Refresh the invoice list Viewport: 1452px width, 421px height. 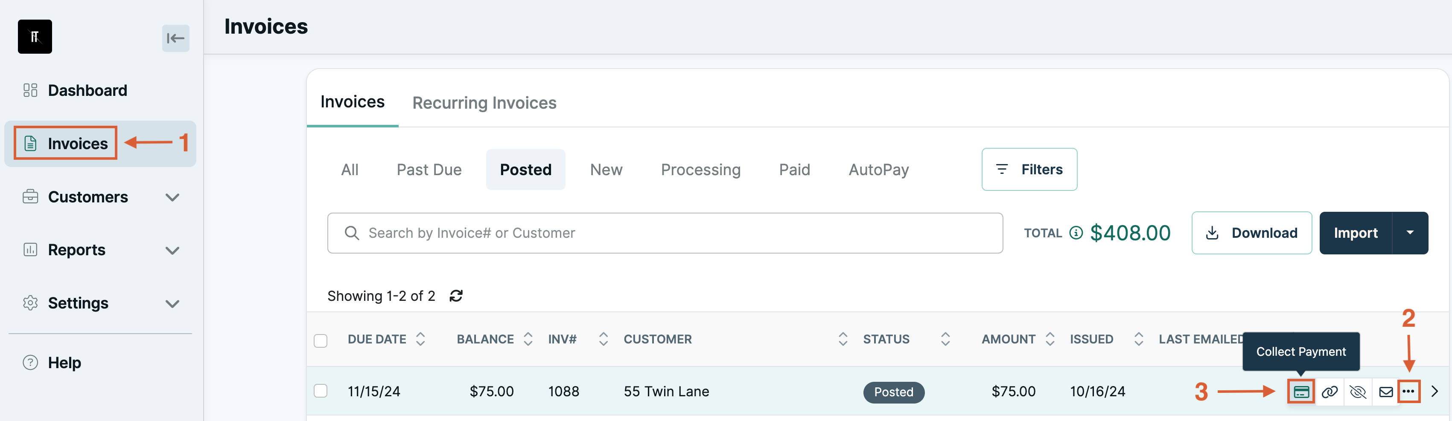[x=456, y=295]
